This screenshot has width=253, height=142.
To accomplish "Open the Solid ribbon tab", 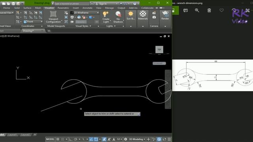I will 17,8.
